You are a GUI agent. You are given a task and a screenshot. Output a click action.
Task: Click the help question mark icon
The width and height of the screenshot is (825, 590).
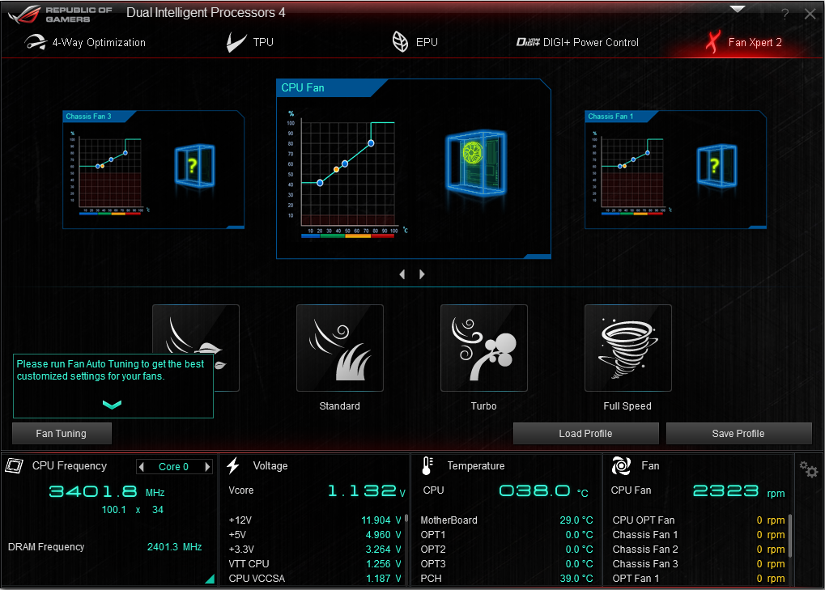click(785, 15)
